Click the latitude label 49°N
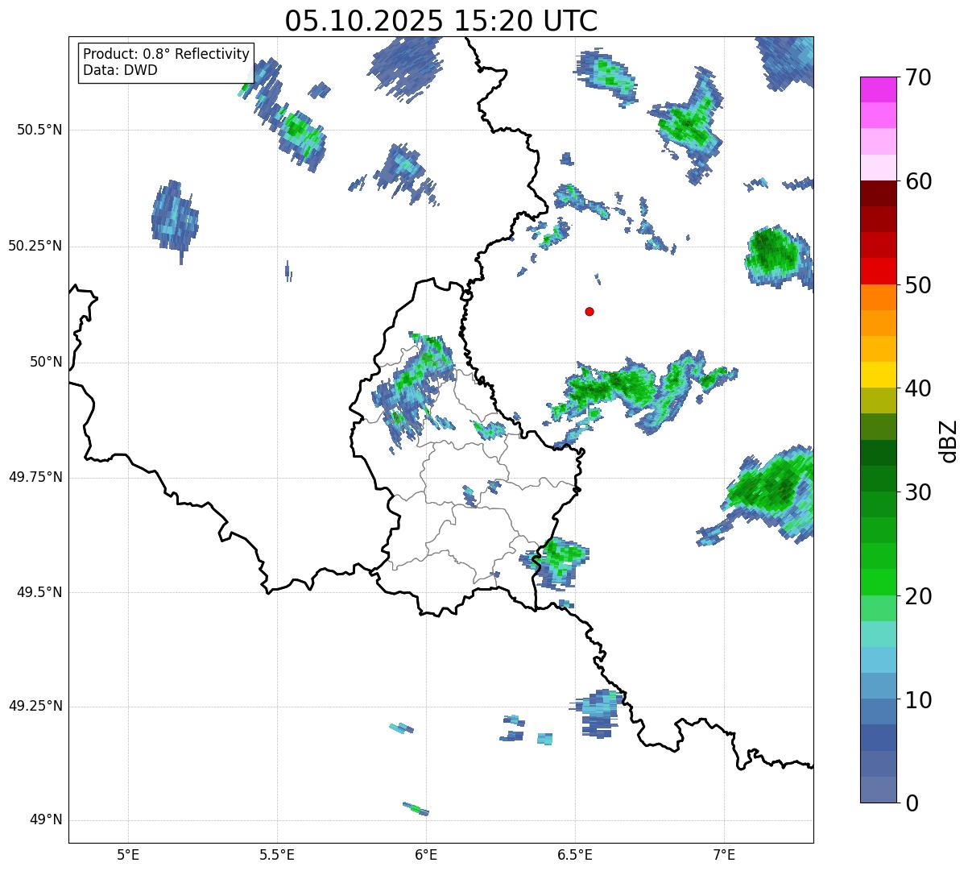This screenshot has height=871, width=968. coord(46,820)
